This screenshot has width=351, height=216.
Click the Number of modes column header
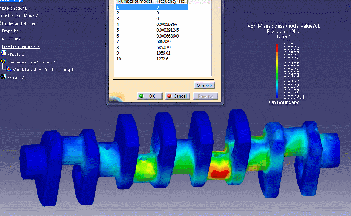pos(134,1)
